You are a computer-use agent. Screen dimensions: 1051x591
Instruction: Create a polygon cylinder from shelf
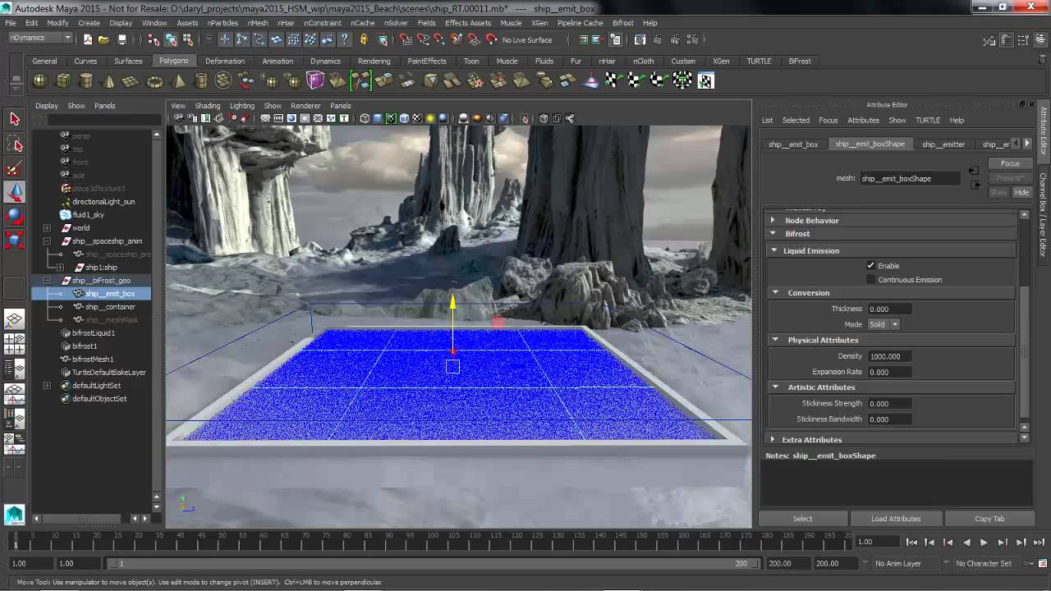(x=86, y=80)
